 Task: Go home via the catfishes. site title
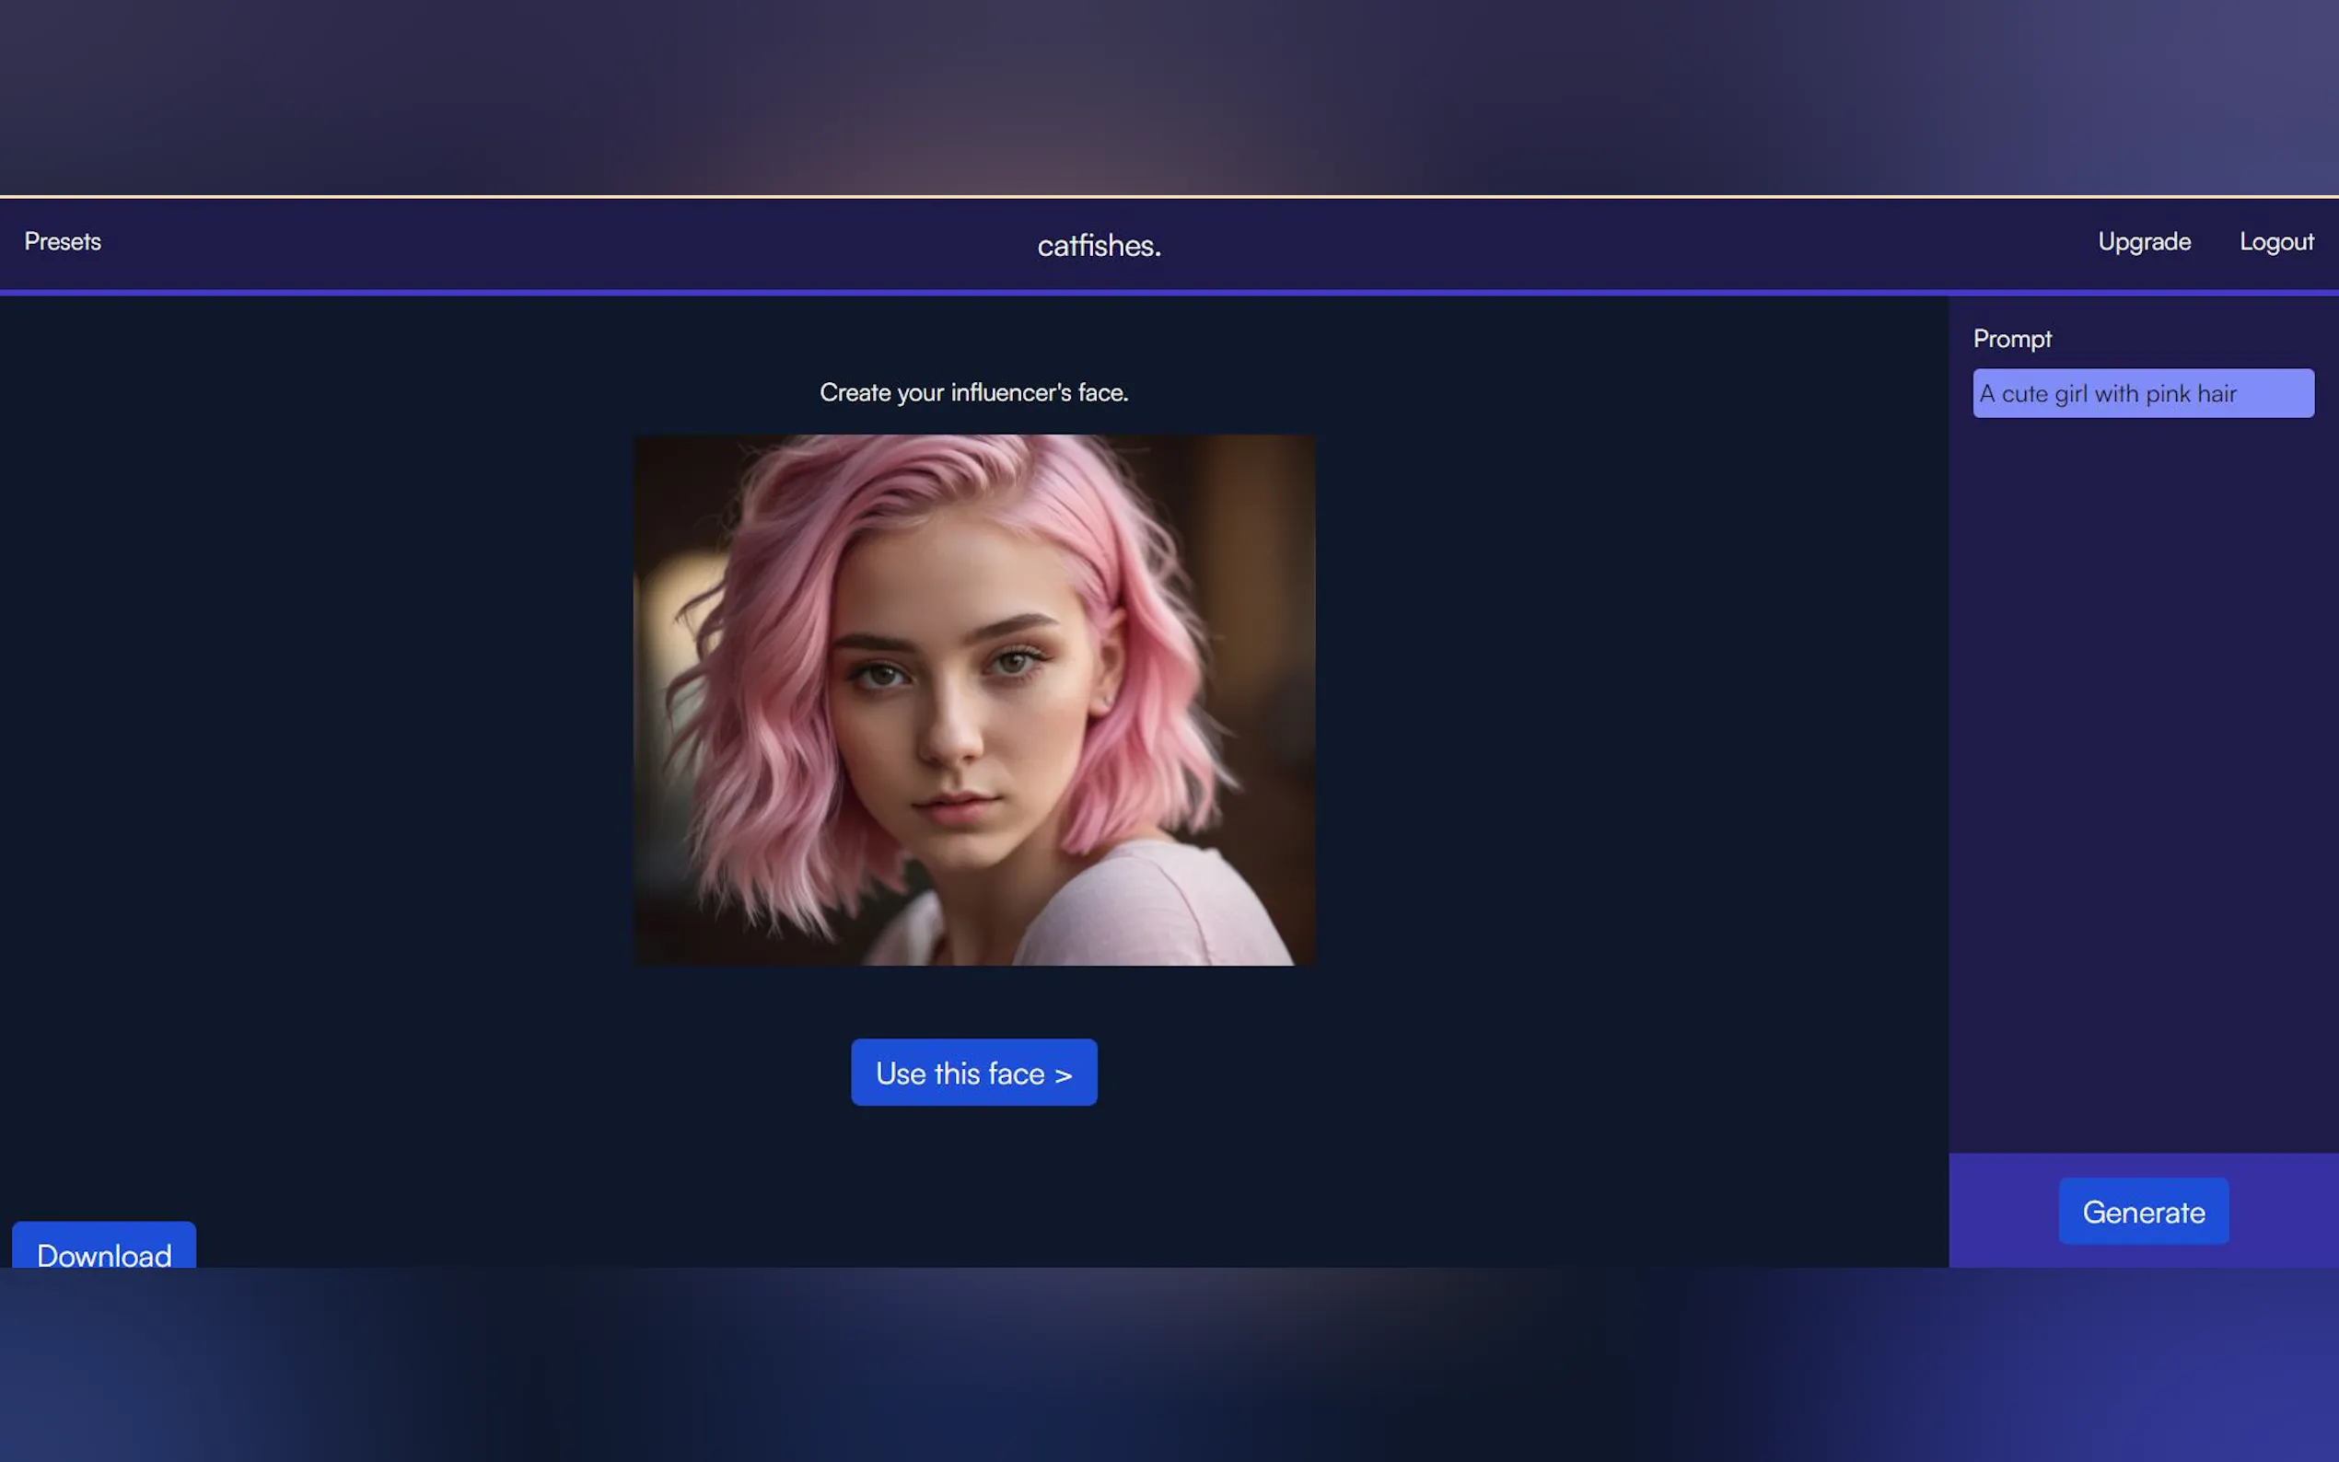tap(1099, 246)
